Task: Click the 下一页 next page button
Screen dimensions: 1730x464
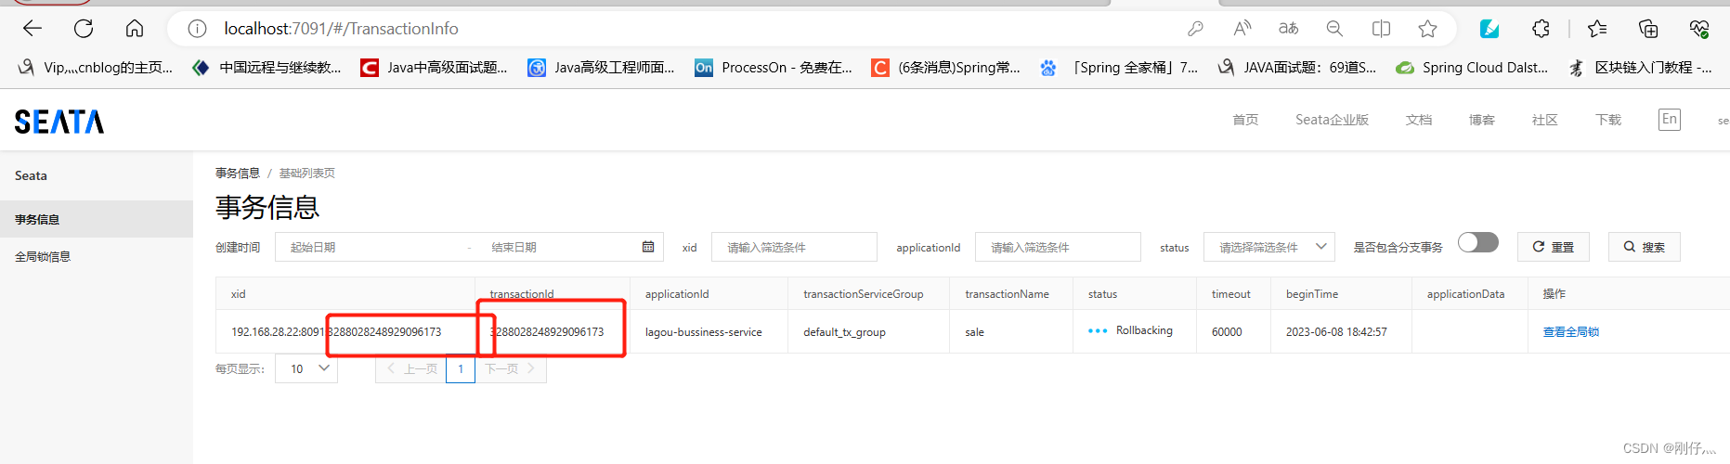Action: tap(511, 368)
